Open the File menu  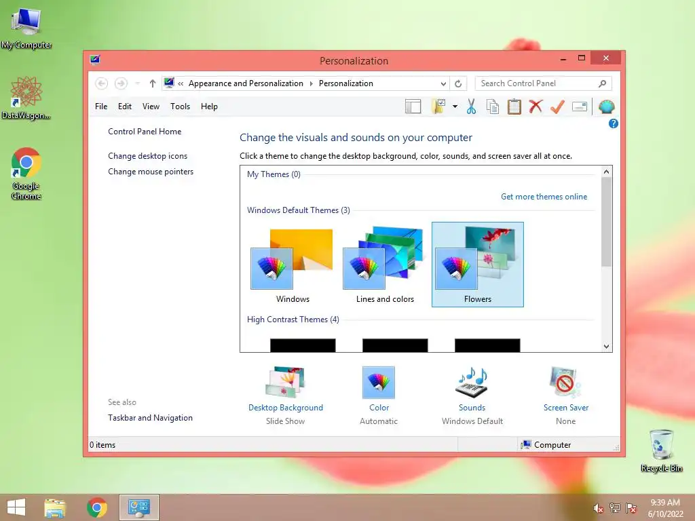coord(101,107)
